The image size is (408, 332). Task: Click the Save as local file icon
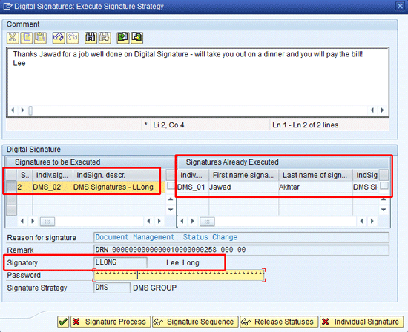[136, 38]
